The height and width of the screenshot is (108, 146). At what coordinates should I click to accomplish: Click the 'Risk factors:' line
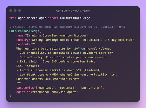(28, 66)
